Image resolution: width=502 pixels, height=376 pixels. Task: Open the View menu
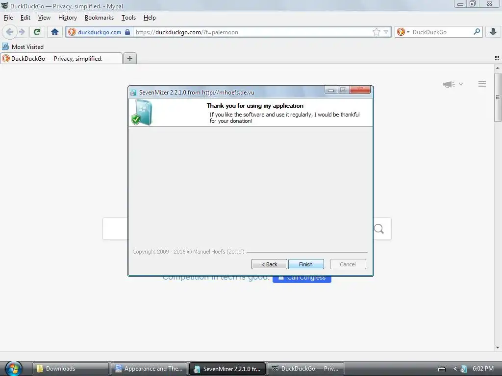pyautogui.click(x=44, y=18)
